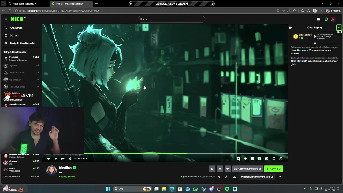343x193 pixels.
Task: Open Mediiss channel avatar
Action: pos(51,170)
